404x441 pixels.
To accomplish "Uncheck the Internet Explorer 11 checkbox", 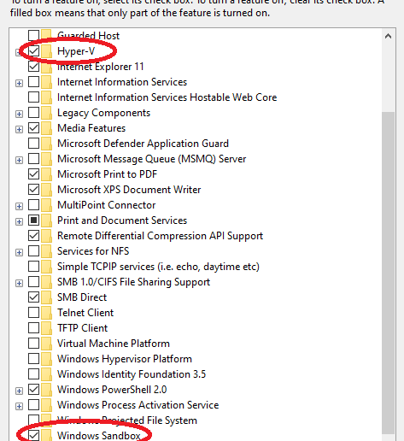I will click(33, 67).
